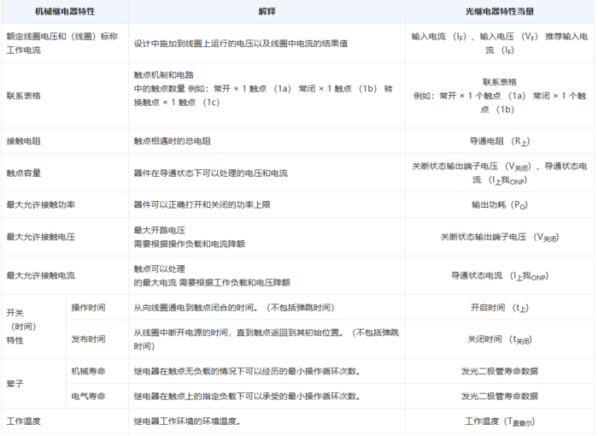Click the sub-row cell 操作时间

click(x=97, y=308)
